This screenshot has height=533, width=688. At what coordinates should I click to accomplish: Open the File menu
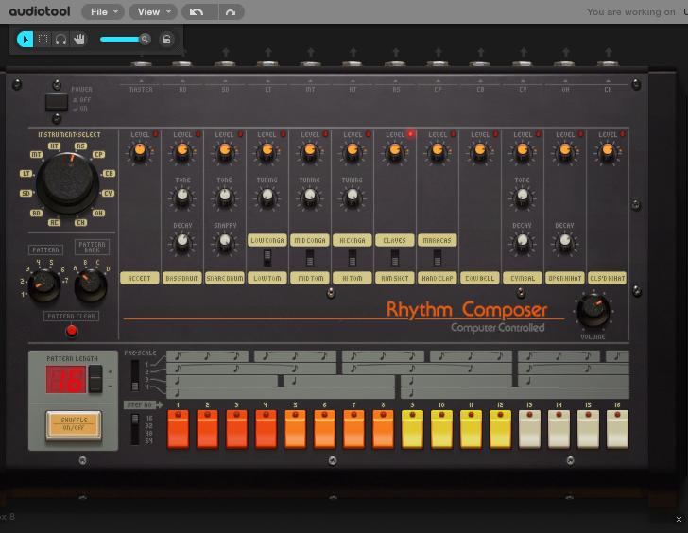tap(103, 12)
